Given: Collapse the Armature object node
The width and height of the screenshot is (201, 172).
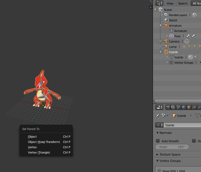Looking at the screenshot, I should (160, 25).
